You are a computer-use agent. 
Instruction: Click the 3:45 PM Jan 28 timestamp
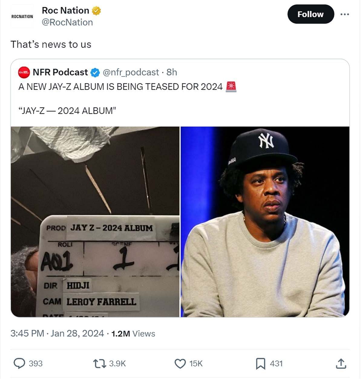pyautogui.click(x=57, y=334)
